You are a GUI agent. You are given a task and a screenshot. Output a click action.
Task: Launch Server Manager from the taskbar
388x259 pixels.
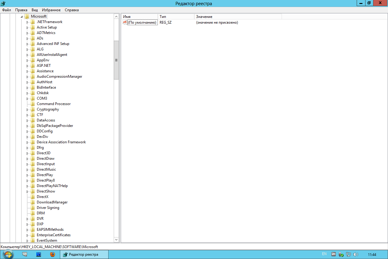(x=25, y=254)
